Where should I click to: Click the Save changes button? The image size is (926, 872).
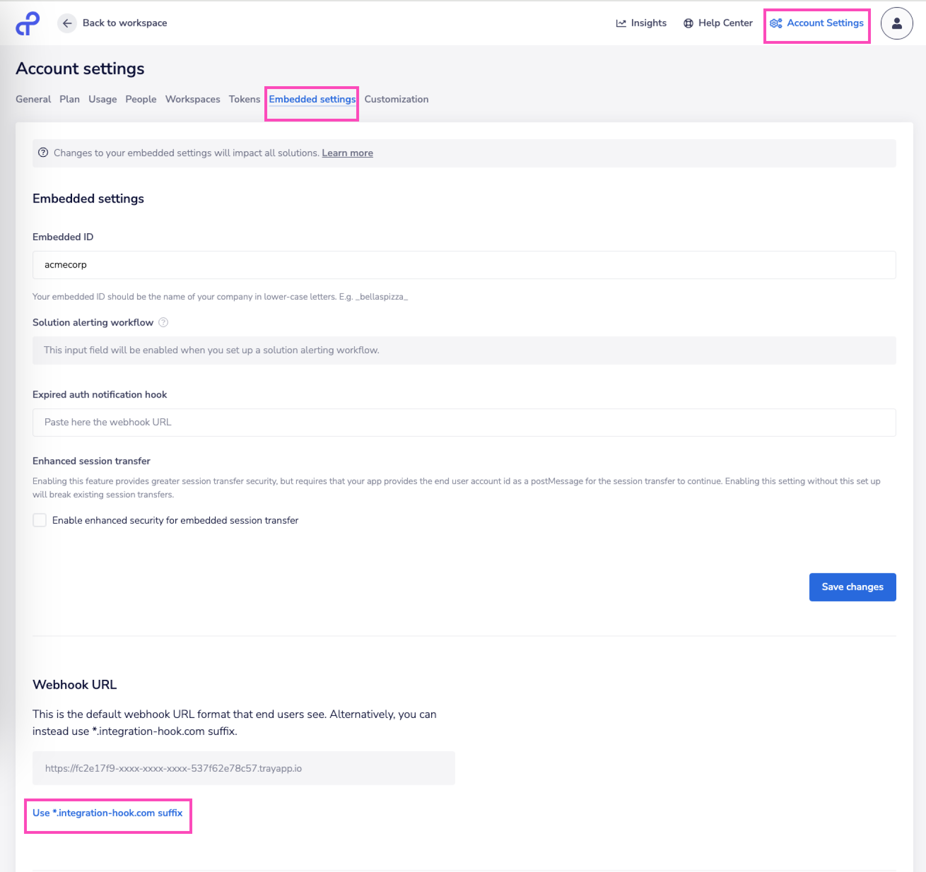852,587
